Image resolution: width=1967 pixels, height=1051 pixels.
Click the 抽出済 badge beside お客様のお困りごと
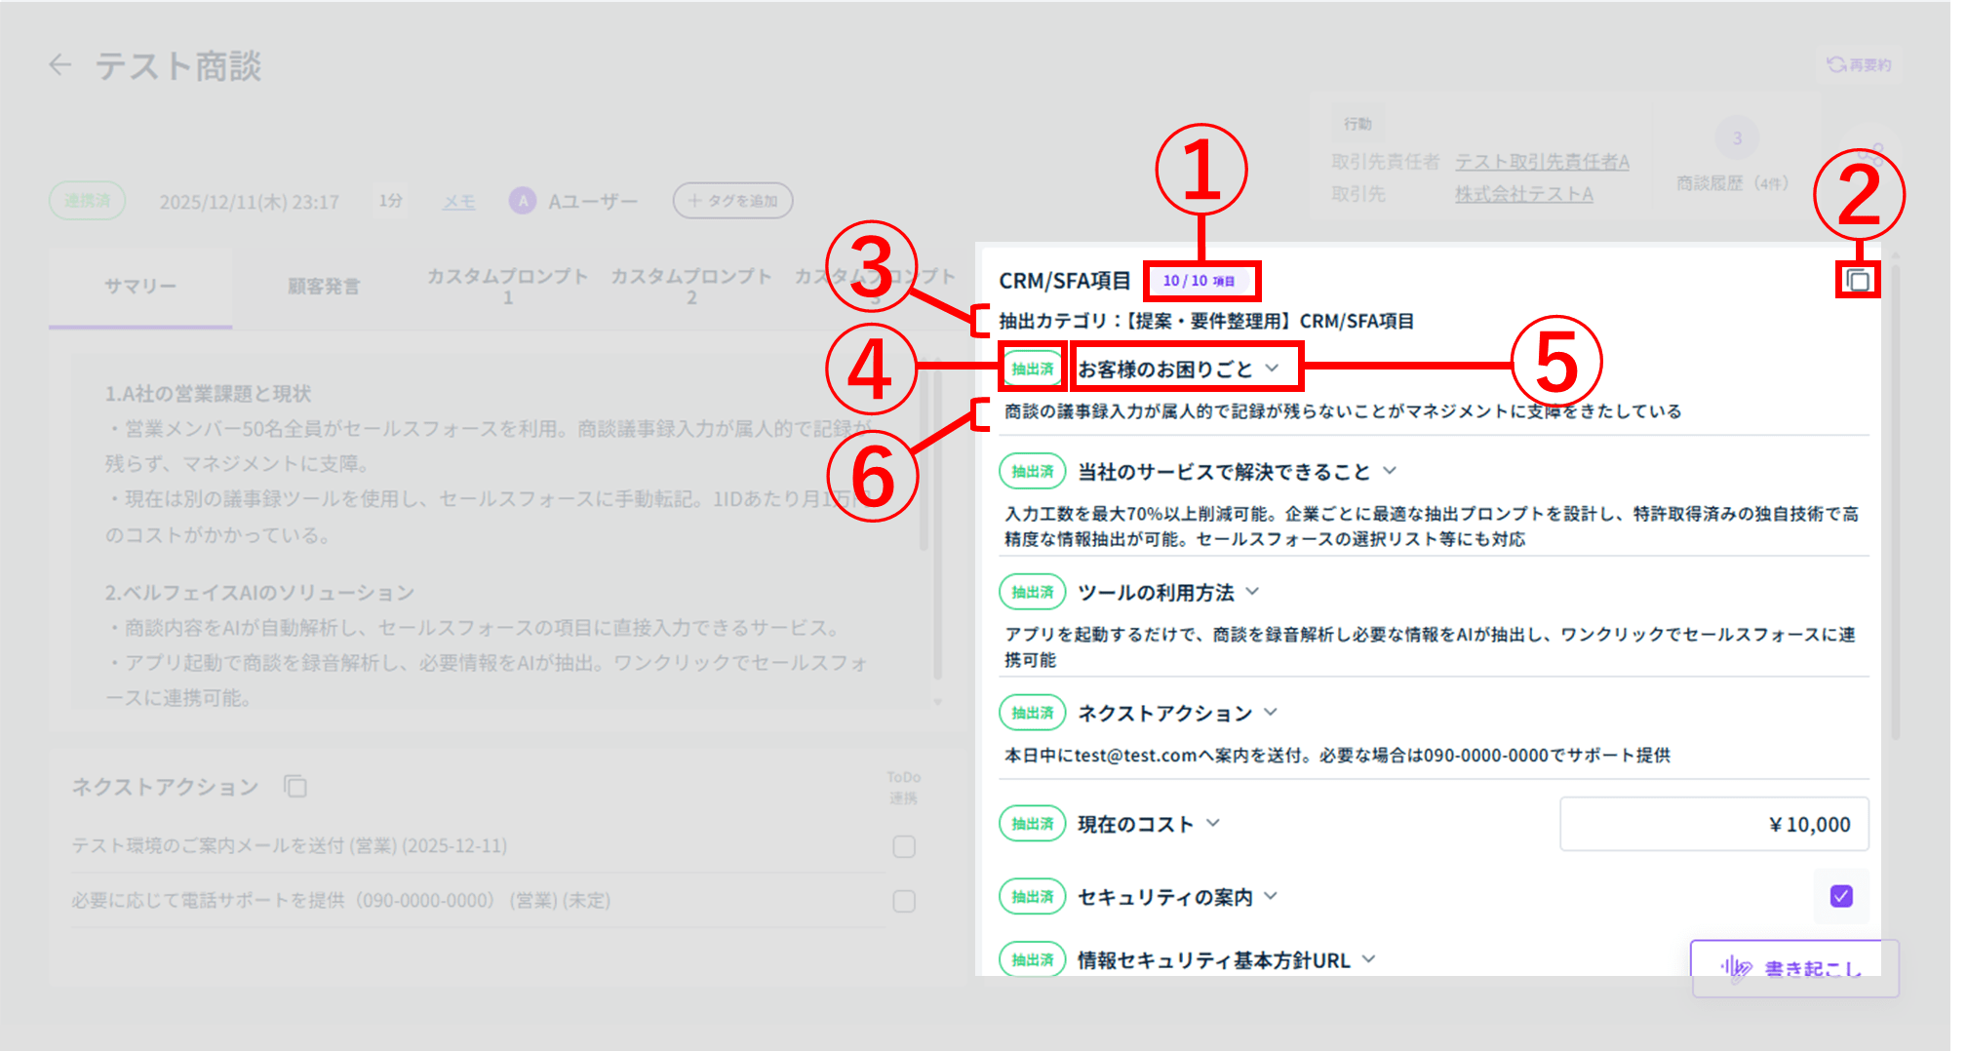pos(1032,369)
